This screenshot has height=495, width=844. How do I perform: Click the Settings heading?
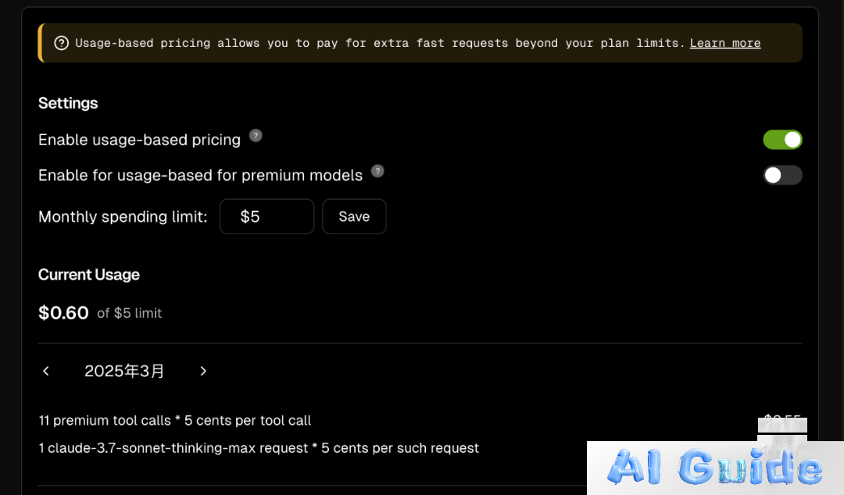68,103
